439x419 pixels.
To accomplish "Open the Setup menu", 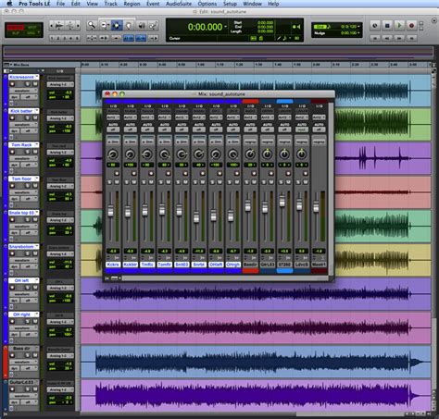I will coord(230,4).
